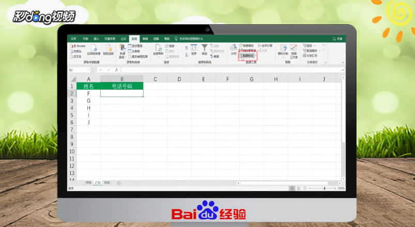Click 从表格 in the ribbon
This screenshot has width=415, height=227.
(134, 51)
